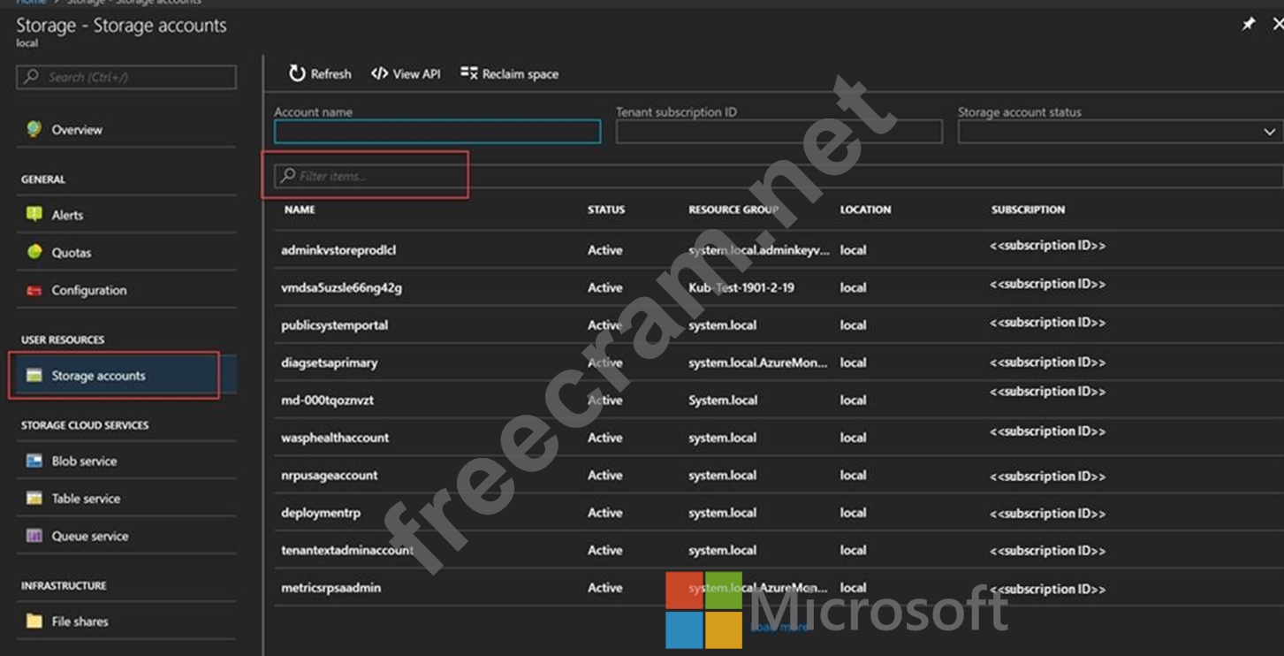Viewport: 1284px width, 656px height.
Task: Click Active status of vmdsa5uzsle66ng42g
Action: tap(605, 287)
